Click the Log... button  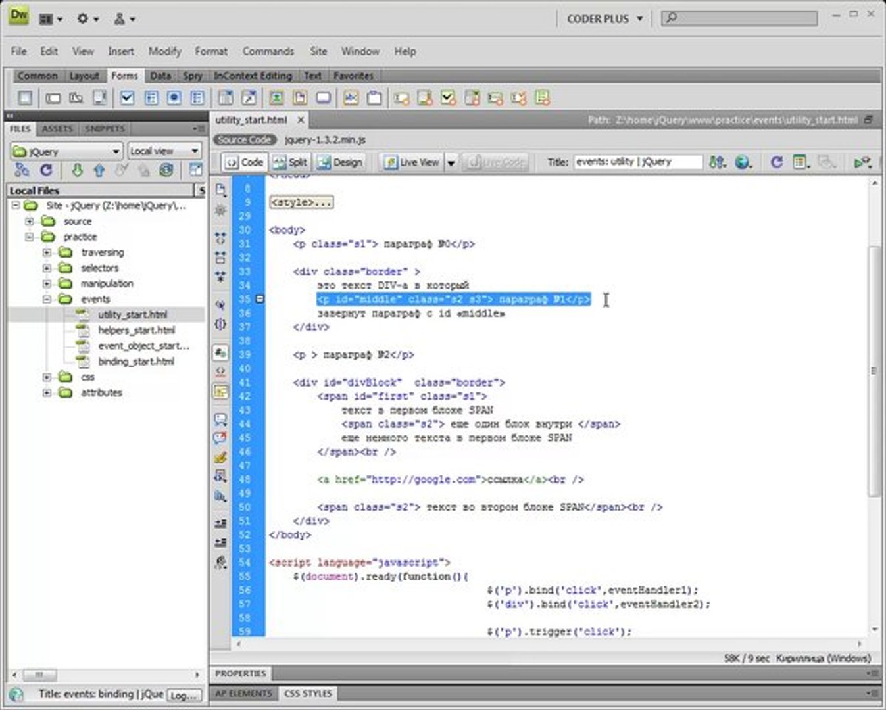(184, 695)
